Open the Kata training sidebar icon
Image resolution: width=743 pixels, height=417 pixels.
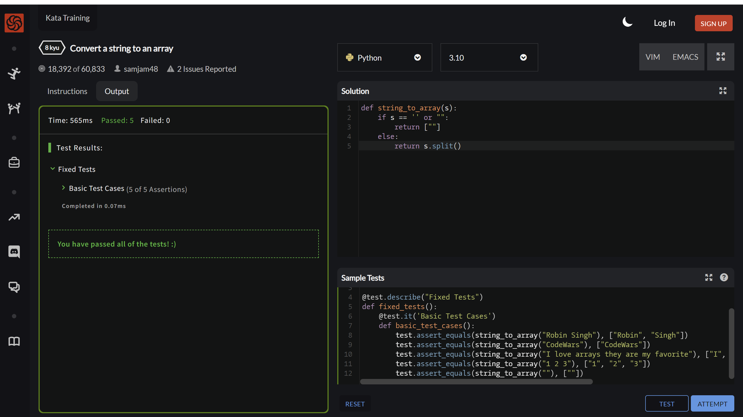tap(14, 73)
